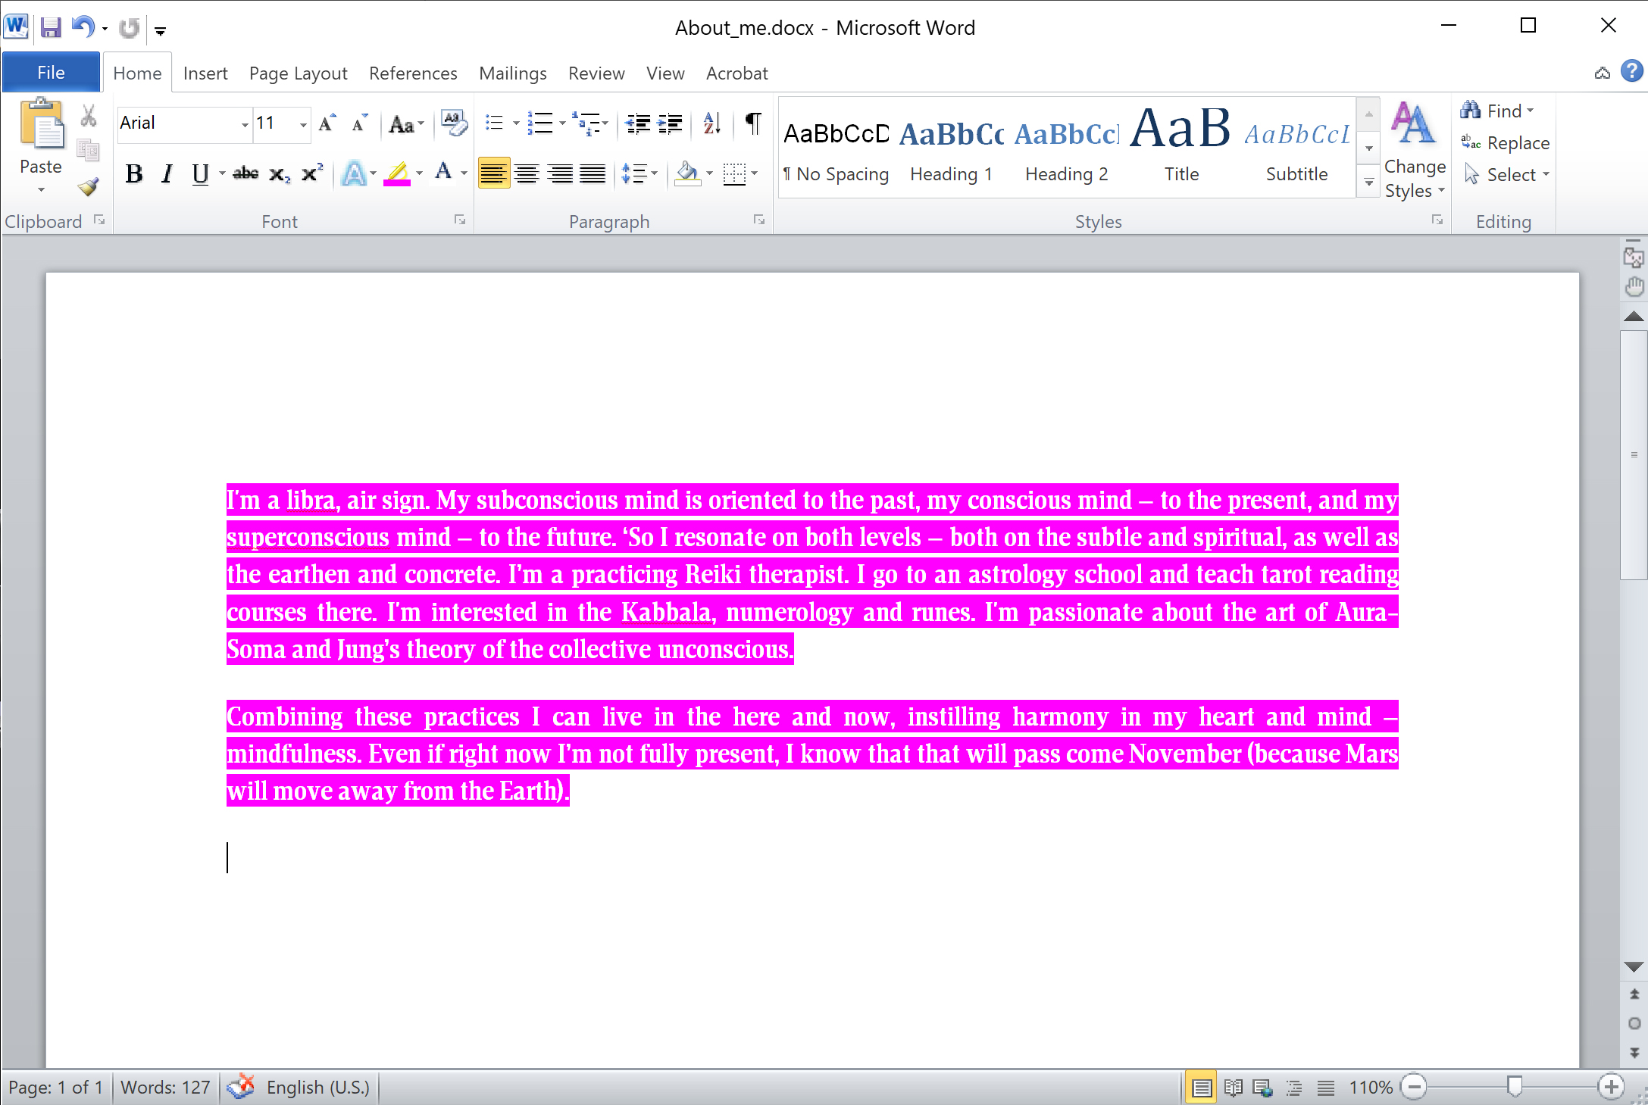Viewport: 1648px width, 1105px height.
Task: Cut the highlighted text
Action: pos(88,115)
